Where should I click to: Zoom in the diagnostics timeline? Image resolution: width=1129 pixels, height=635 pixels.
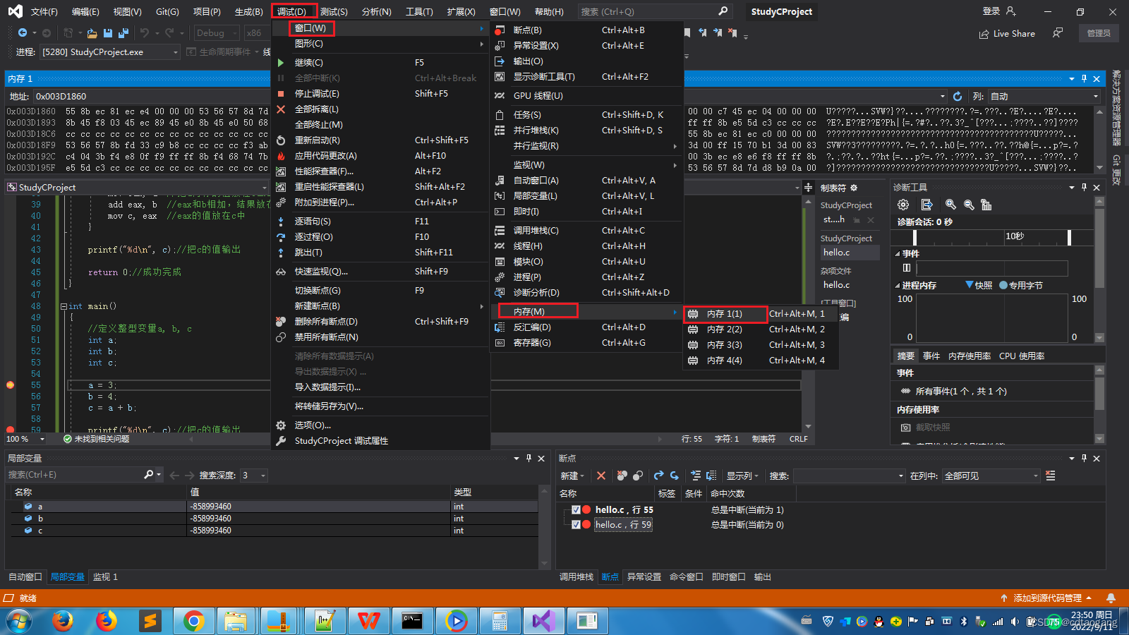tap(950, 205)
